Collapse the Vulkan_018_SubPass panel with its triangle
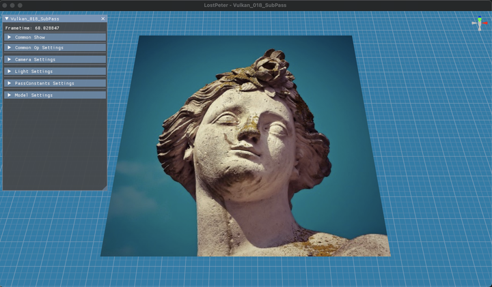492x287 pixels. [x=7, y=19]
